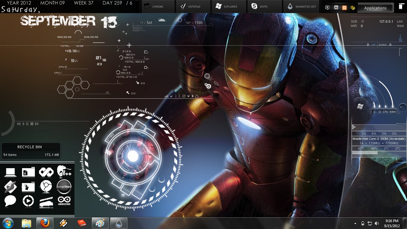Viewport: 407px width, 229px height.
Task: Open the orange XAMPP shortcut icon
Action: [x=344, y=8]
